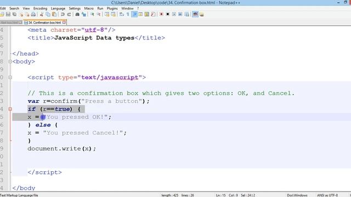Click the Save All toolbar icon
Viewport: 351px width, 197px height.
[x=15, y=14]
